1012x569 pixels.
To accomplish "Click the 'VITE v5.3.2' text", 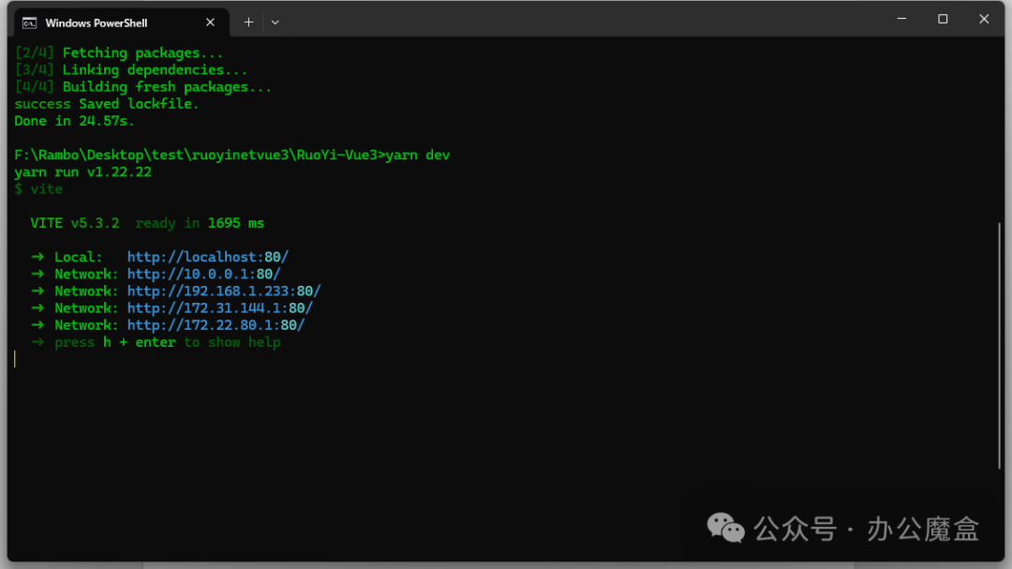I will (75, 223).
